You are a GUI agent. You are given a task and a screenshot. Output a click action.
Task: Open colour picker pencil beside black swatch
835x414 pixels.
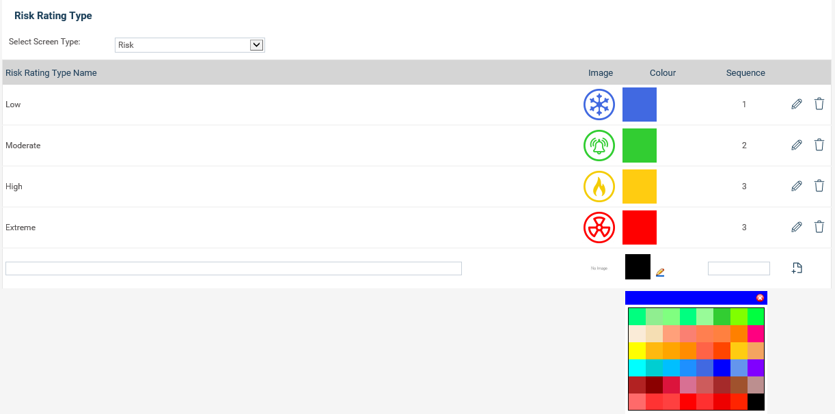[659, 272]
